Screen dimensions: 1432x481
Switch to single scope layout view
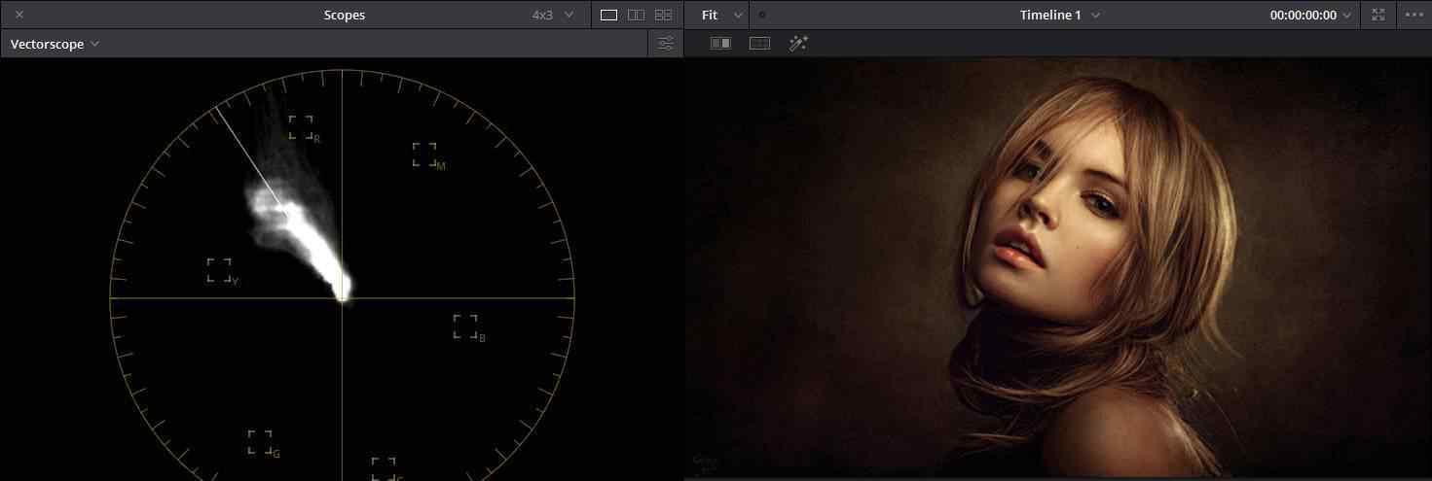(608, 15)
